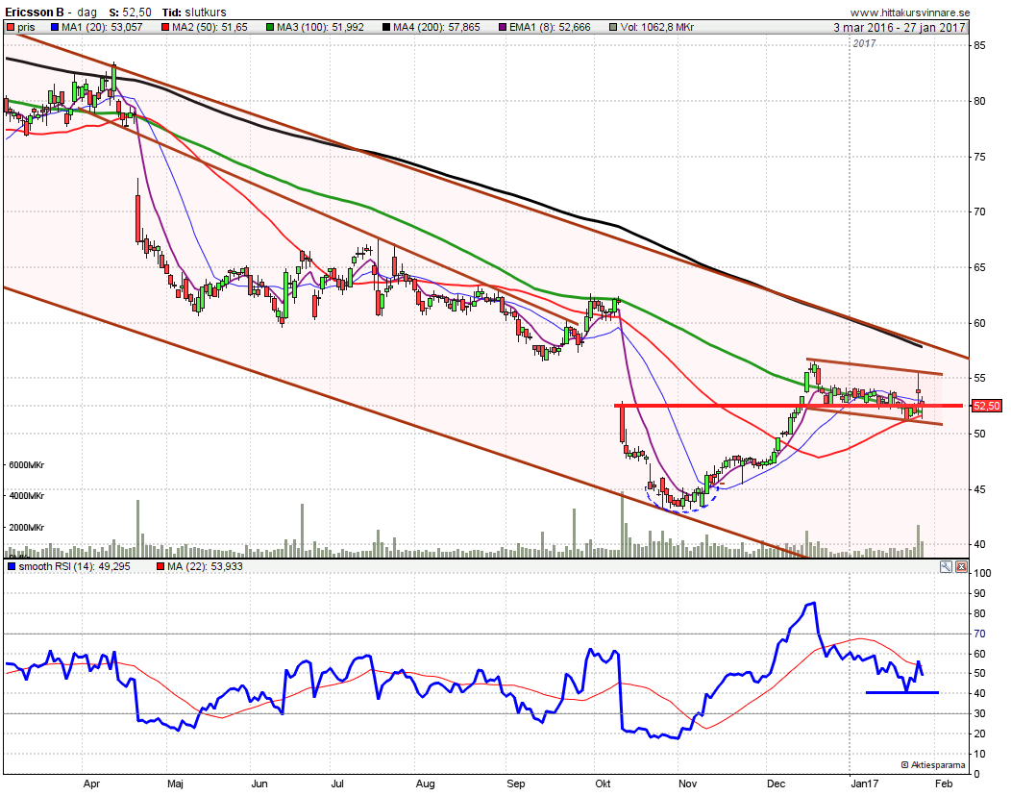
Task: Click the 'Dec' month label on the axis
Action: (777, 784)
